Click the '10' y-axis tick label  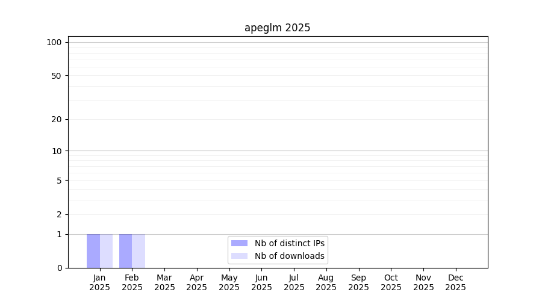57,151
